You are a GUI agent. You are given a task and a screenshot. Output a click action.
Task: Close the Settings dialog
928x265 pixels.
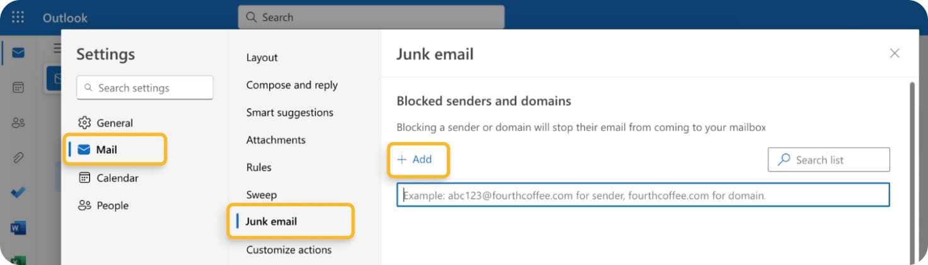894,54
